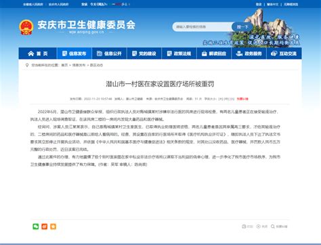Open the 无障碍浏览 link at top right
Screen dimensions: 321x245
tap(291, 4)
